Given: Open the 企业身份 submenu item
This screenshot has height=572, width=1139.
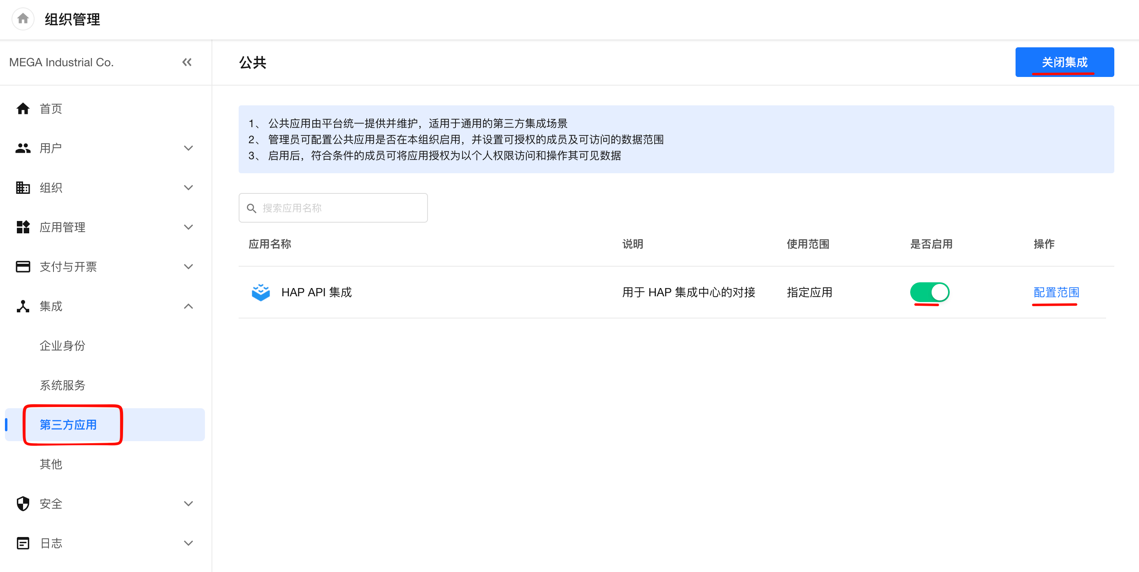Looking at the screenshot, I should tap(63, 346).
